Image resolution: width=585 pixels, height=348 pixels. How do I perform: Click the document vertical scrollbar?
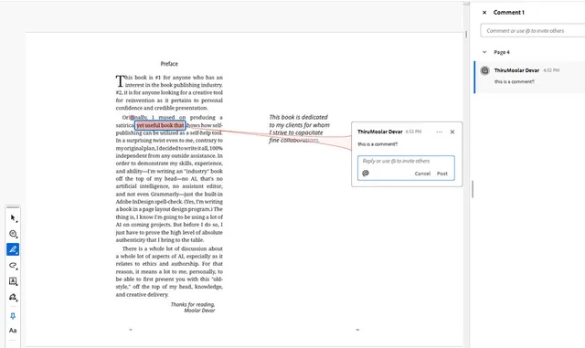pyautogui.click(x=466, y=35)
